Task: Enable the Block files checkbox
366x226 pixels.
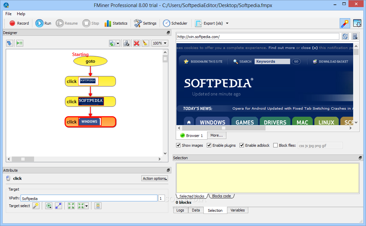Action: [276, 145]
